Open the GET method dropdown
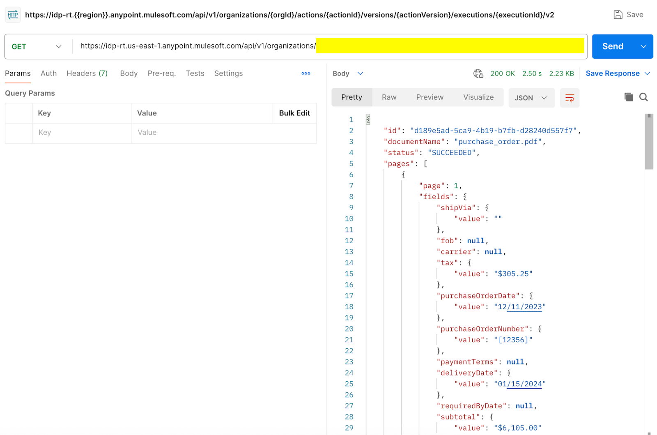The width and height of the screenshot is (657, 435). tap(58, 46)
